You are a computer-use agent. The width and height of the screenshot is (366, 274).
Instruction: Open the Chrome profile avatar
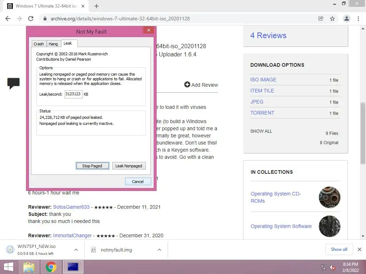click(x=347, y=19)
